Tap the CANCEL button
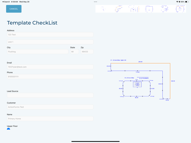191x143 pixels. 14,9
